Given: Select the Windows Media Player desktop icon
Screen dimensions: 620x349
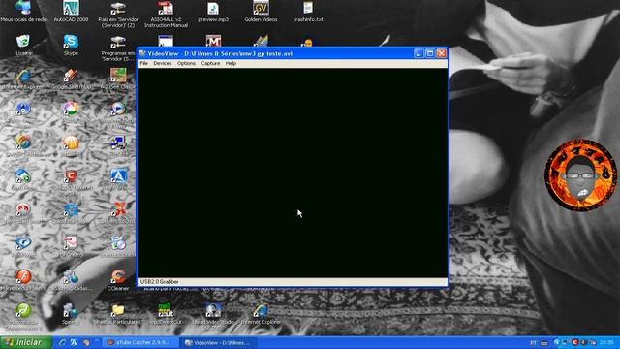Looking at the screenshot, I should coord(118,109).
